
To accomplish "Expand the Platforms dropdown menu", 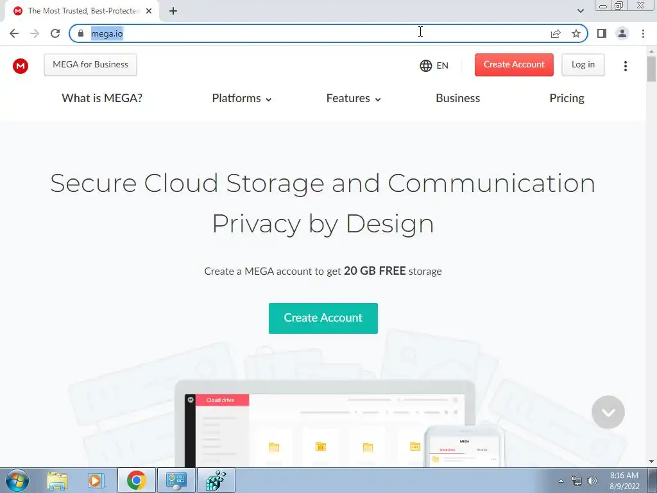I will coord(242,98).
